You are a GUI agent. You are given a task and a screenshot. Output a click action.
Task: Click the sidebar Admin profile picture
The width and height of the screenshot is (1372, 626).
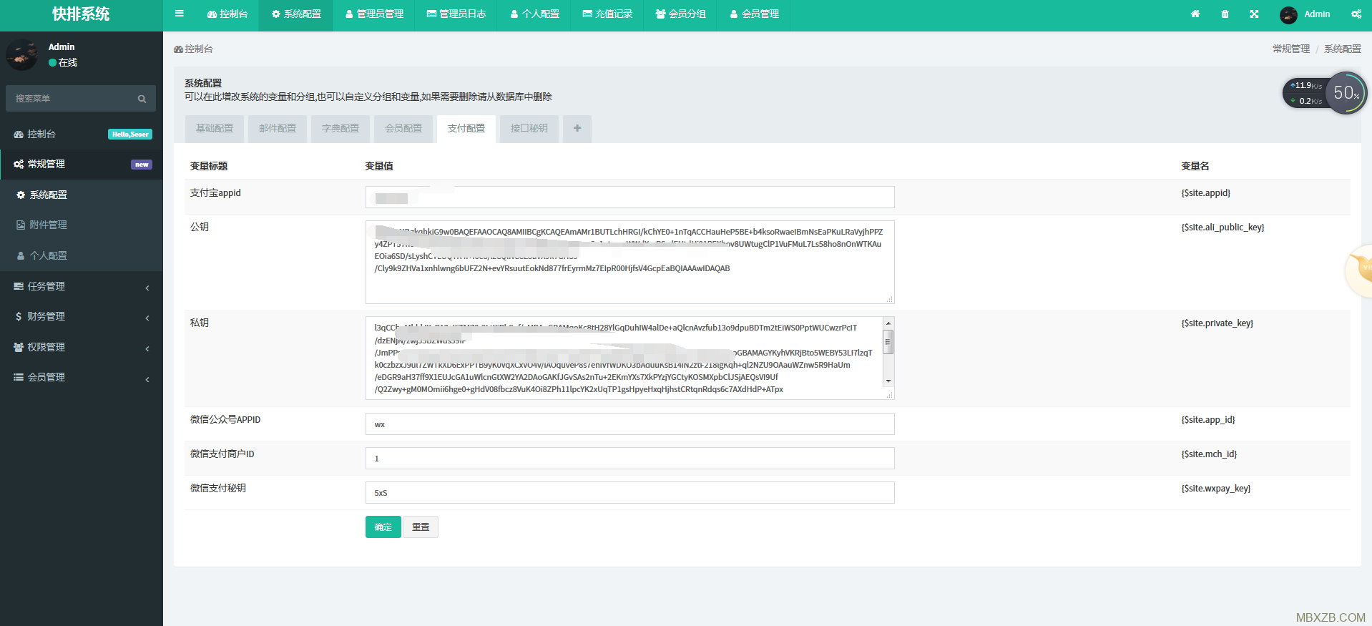tap(22, 54)
